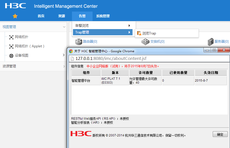Click the orange favorites star icon
Screen dimensions: 230x148
click(x=15, y=16)
